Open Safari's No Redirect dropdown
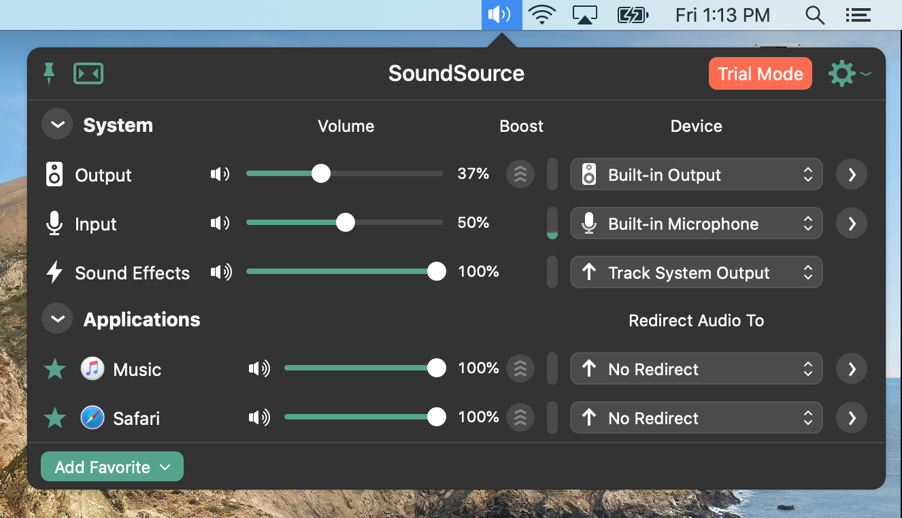The image size is (902, 518). click(696, 418)
